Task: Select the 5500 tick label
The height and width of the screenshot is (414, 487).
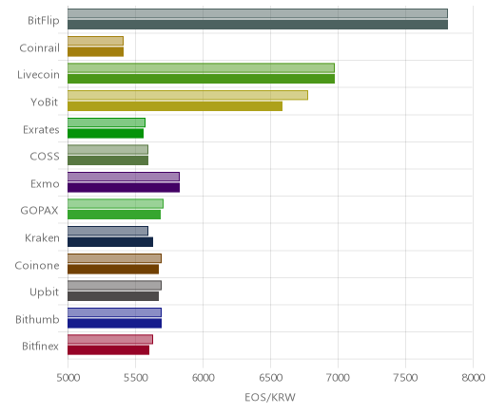Action: tap(135, 378)
